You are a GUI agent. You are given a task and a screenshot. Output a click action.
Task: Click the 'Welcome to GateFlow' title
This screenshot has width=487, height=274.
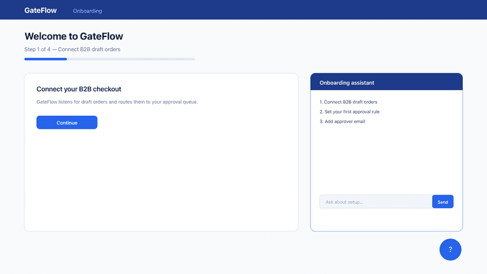pyautogui.click(x=74, y=36)
